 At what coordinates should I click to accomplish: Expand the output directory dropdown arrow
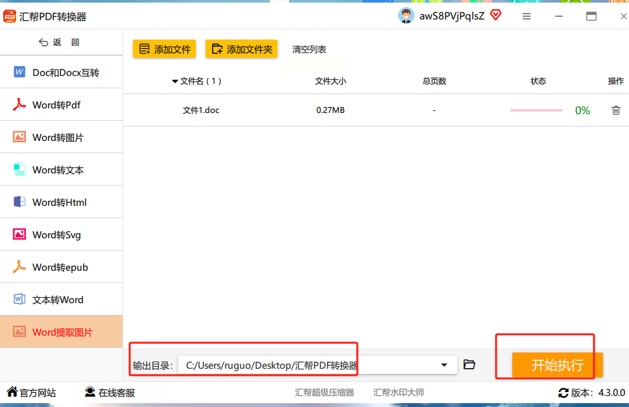tap(444, 365)
